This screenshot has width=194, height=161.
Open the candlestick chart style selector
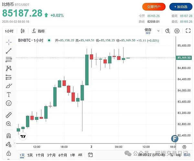(x=23, y=31)
